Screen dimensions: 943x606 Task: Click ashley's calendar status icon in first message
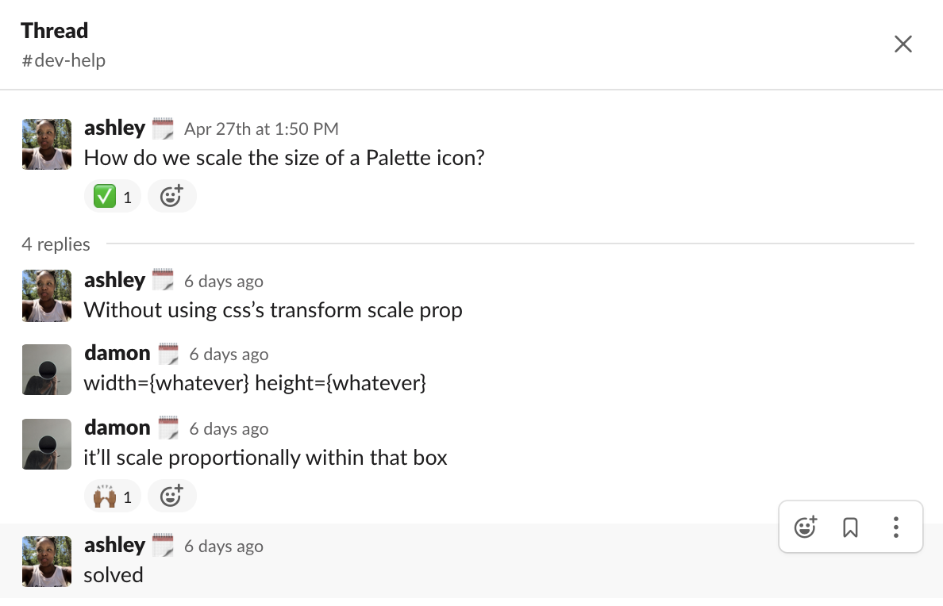point(163,128)
